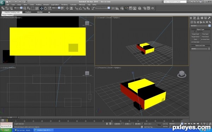Open the named selection sets dropdown
Image resolution: width=212 pixels, height=132 pixels.
[x=102, y=8]
